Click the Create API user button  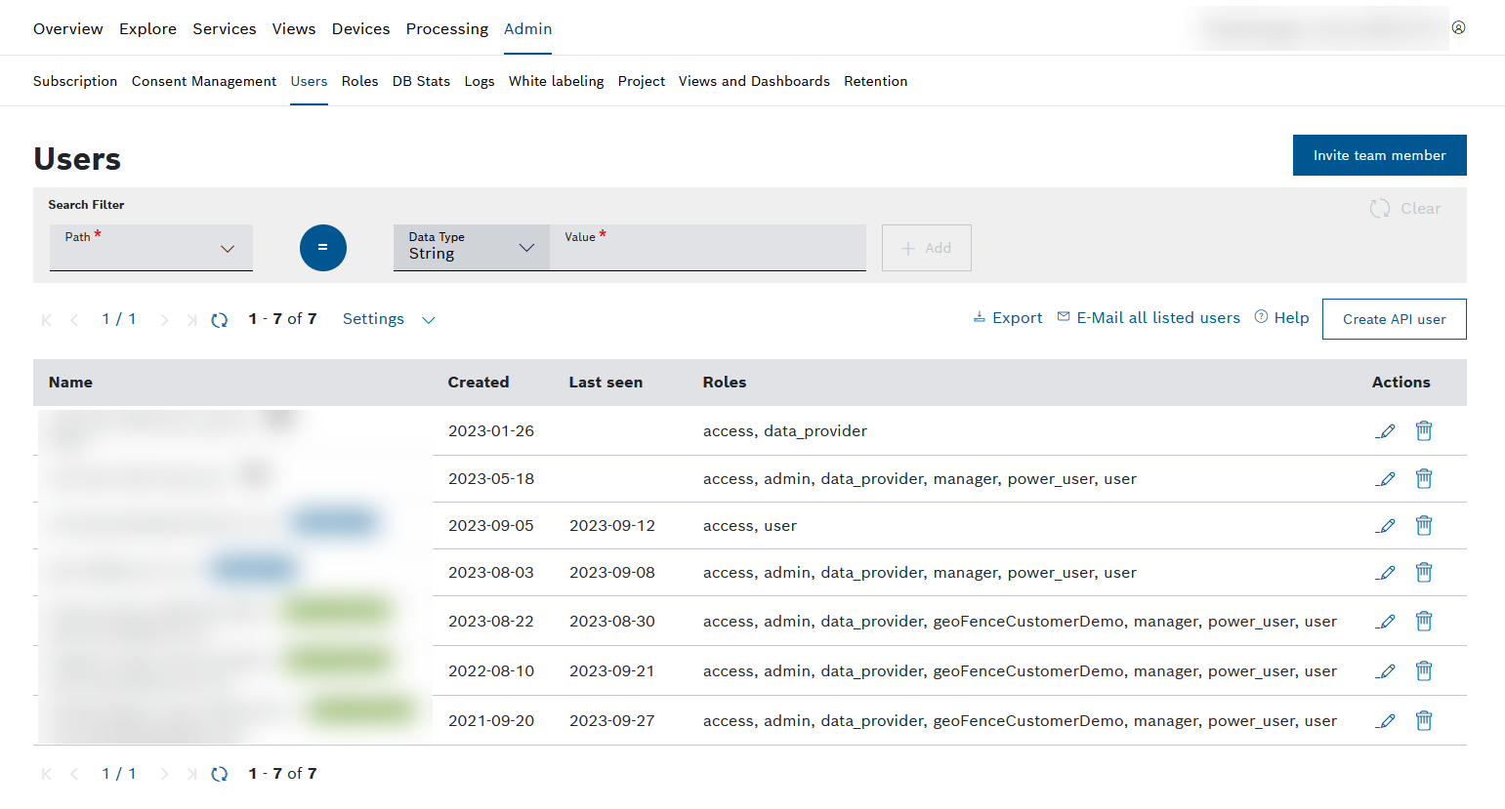click(x=1394, y=319)
